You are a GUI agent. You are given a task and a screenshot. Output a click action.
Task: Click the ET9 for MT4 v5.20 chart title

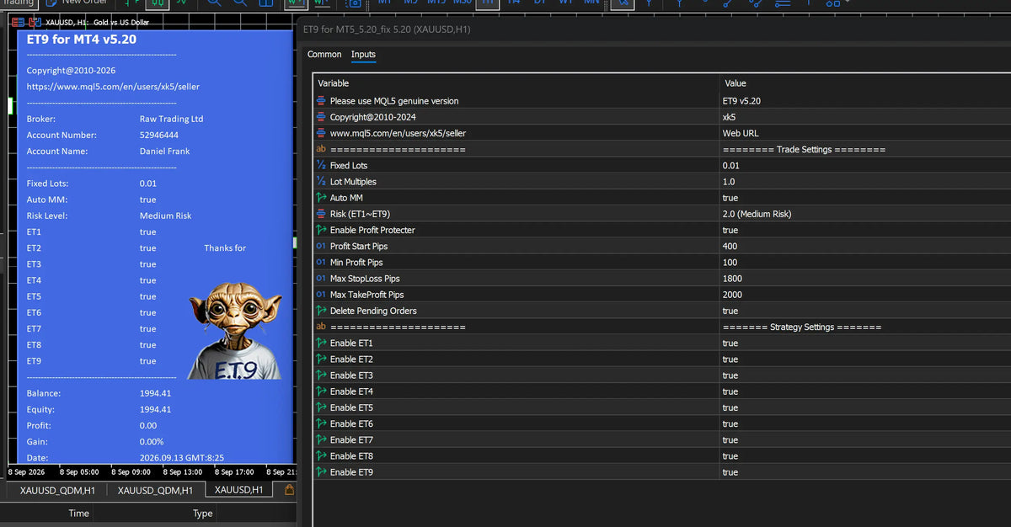82,39
